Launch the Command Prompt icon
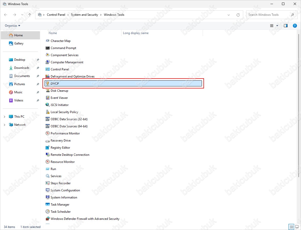Screen dimensions: 301x230 click(x=47, y=48)
